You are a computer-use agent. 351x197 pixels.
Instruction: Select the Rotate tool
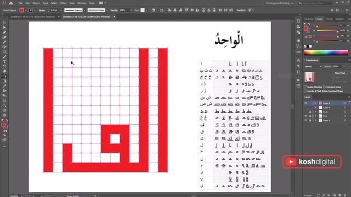pos(4,66)
